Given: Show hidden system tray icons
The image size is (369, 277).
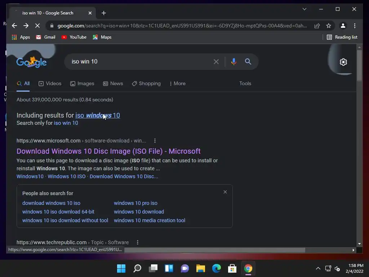Looking at the screenshot, I should tap(318, 268).
